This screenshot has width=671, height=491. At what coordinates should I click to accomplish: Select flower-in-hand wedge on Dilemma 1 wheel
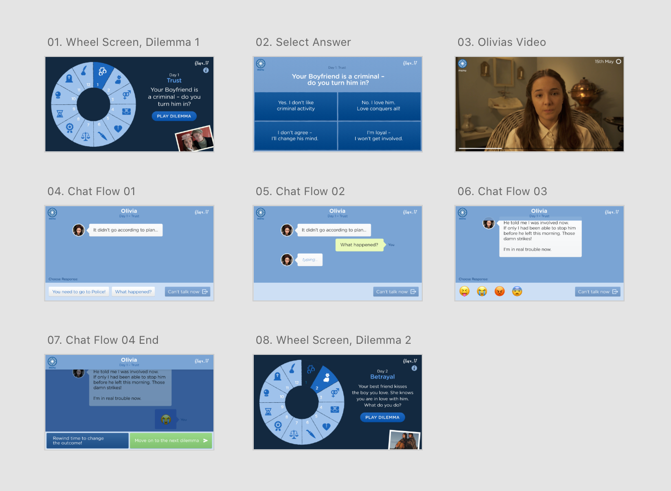click(119, 79)
